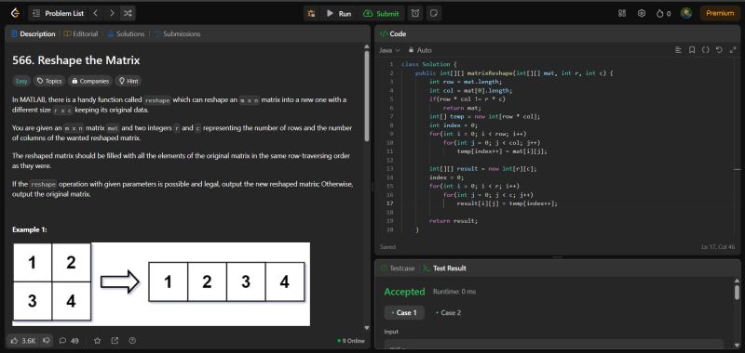Click the braces snippet icon
This screenshot has width=745, height=353.
click(706, 50)
